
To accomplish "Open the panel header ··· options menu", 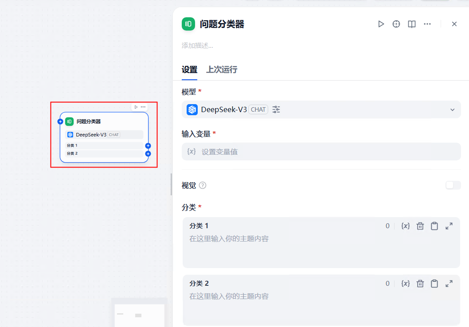I will (x=427, y=24).
